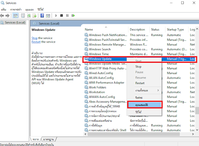199x146 pixels.
Task: Switch to the ขยาย tab
Action: click(x=36, y=139)
